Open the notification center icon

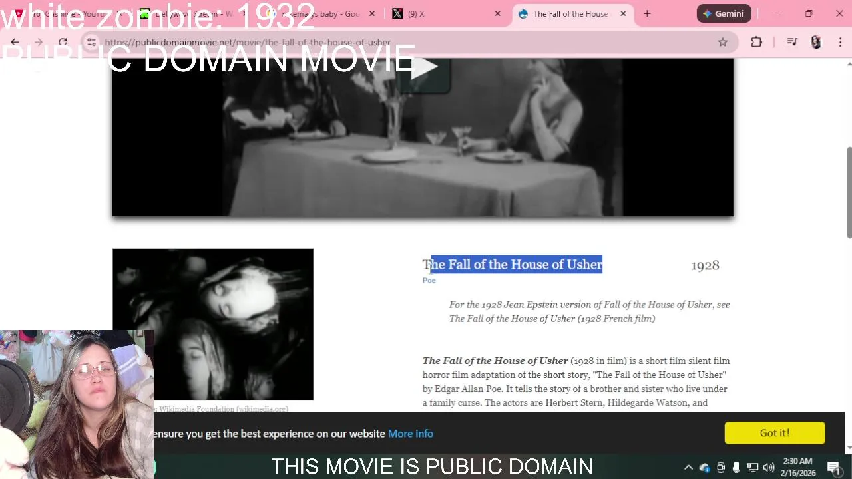click(x=834, y=468)
